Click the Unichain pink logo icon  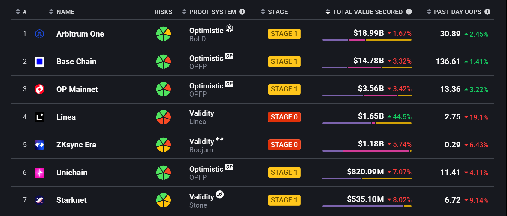point(39,172)
